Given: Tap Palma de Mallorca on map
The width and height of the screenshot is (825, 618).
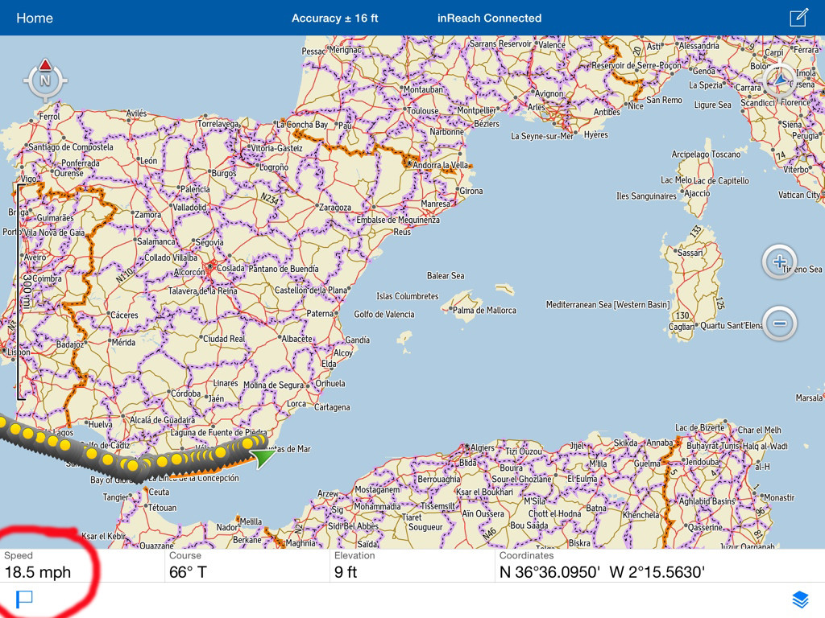Looking at the screenshot, I should click(484, 310).
